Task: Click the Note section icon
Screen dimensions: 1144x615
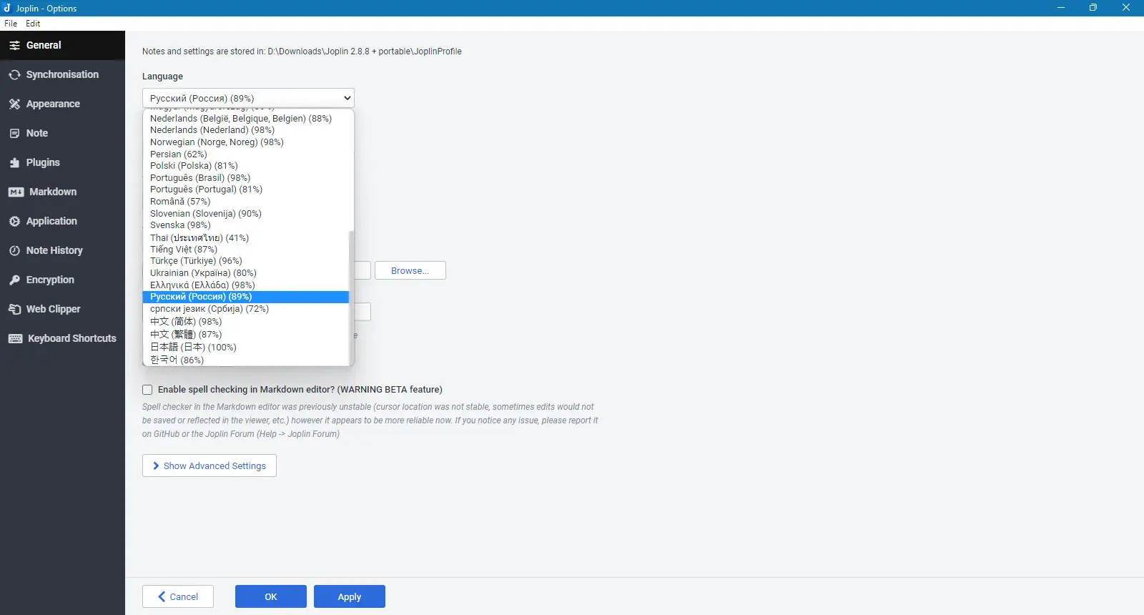Action: [14, 133]
